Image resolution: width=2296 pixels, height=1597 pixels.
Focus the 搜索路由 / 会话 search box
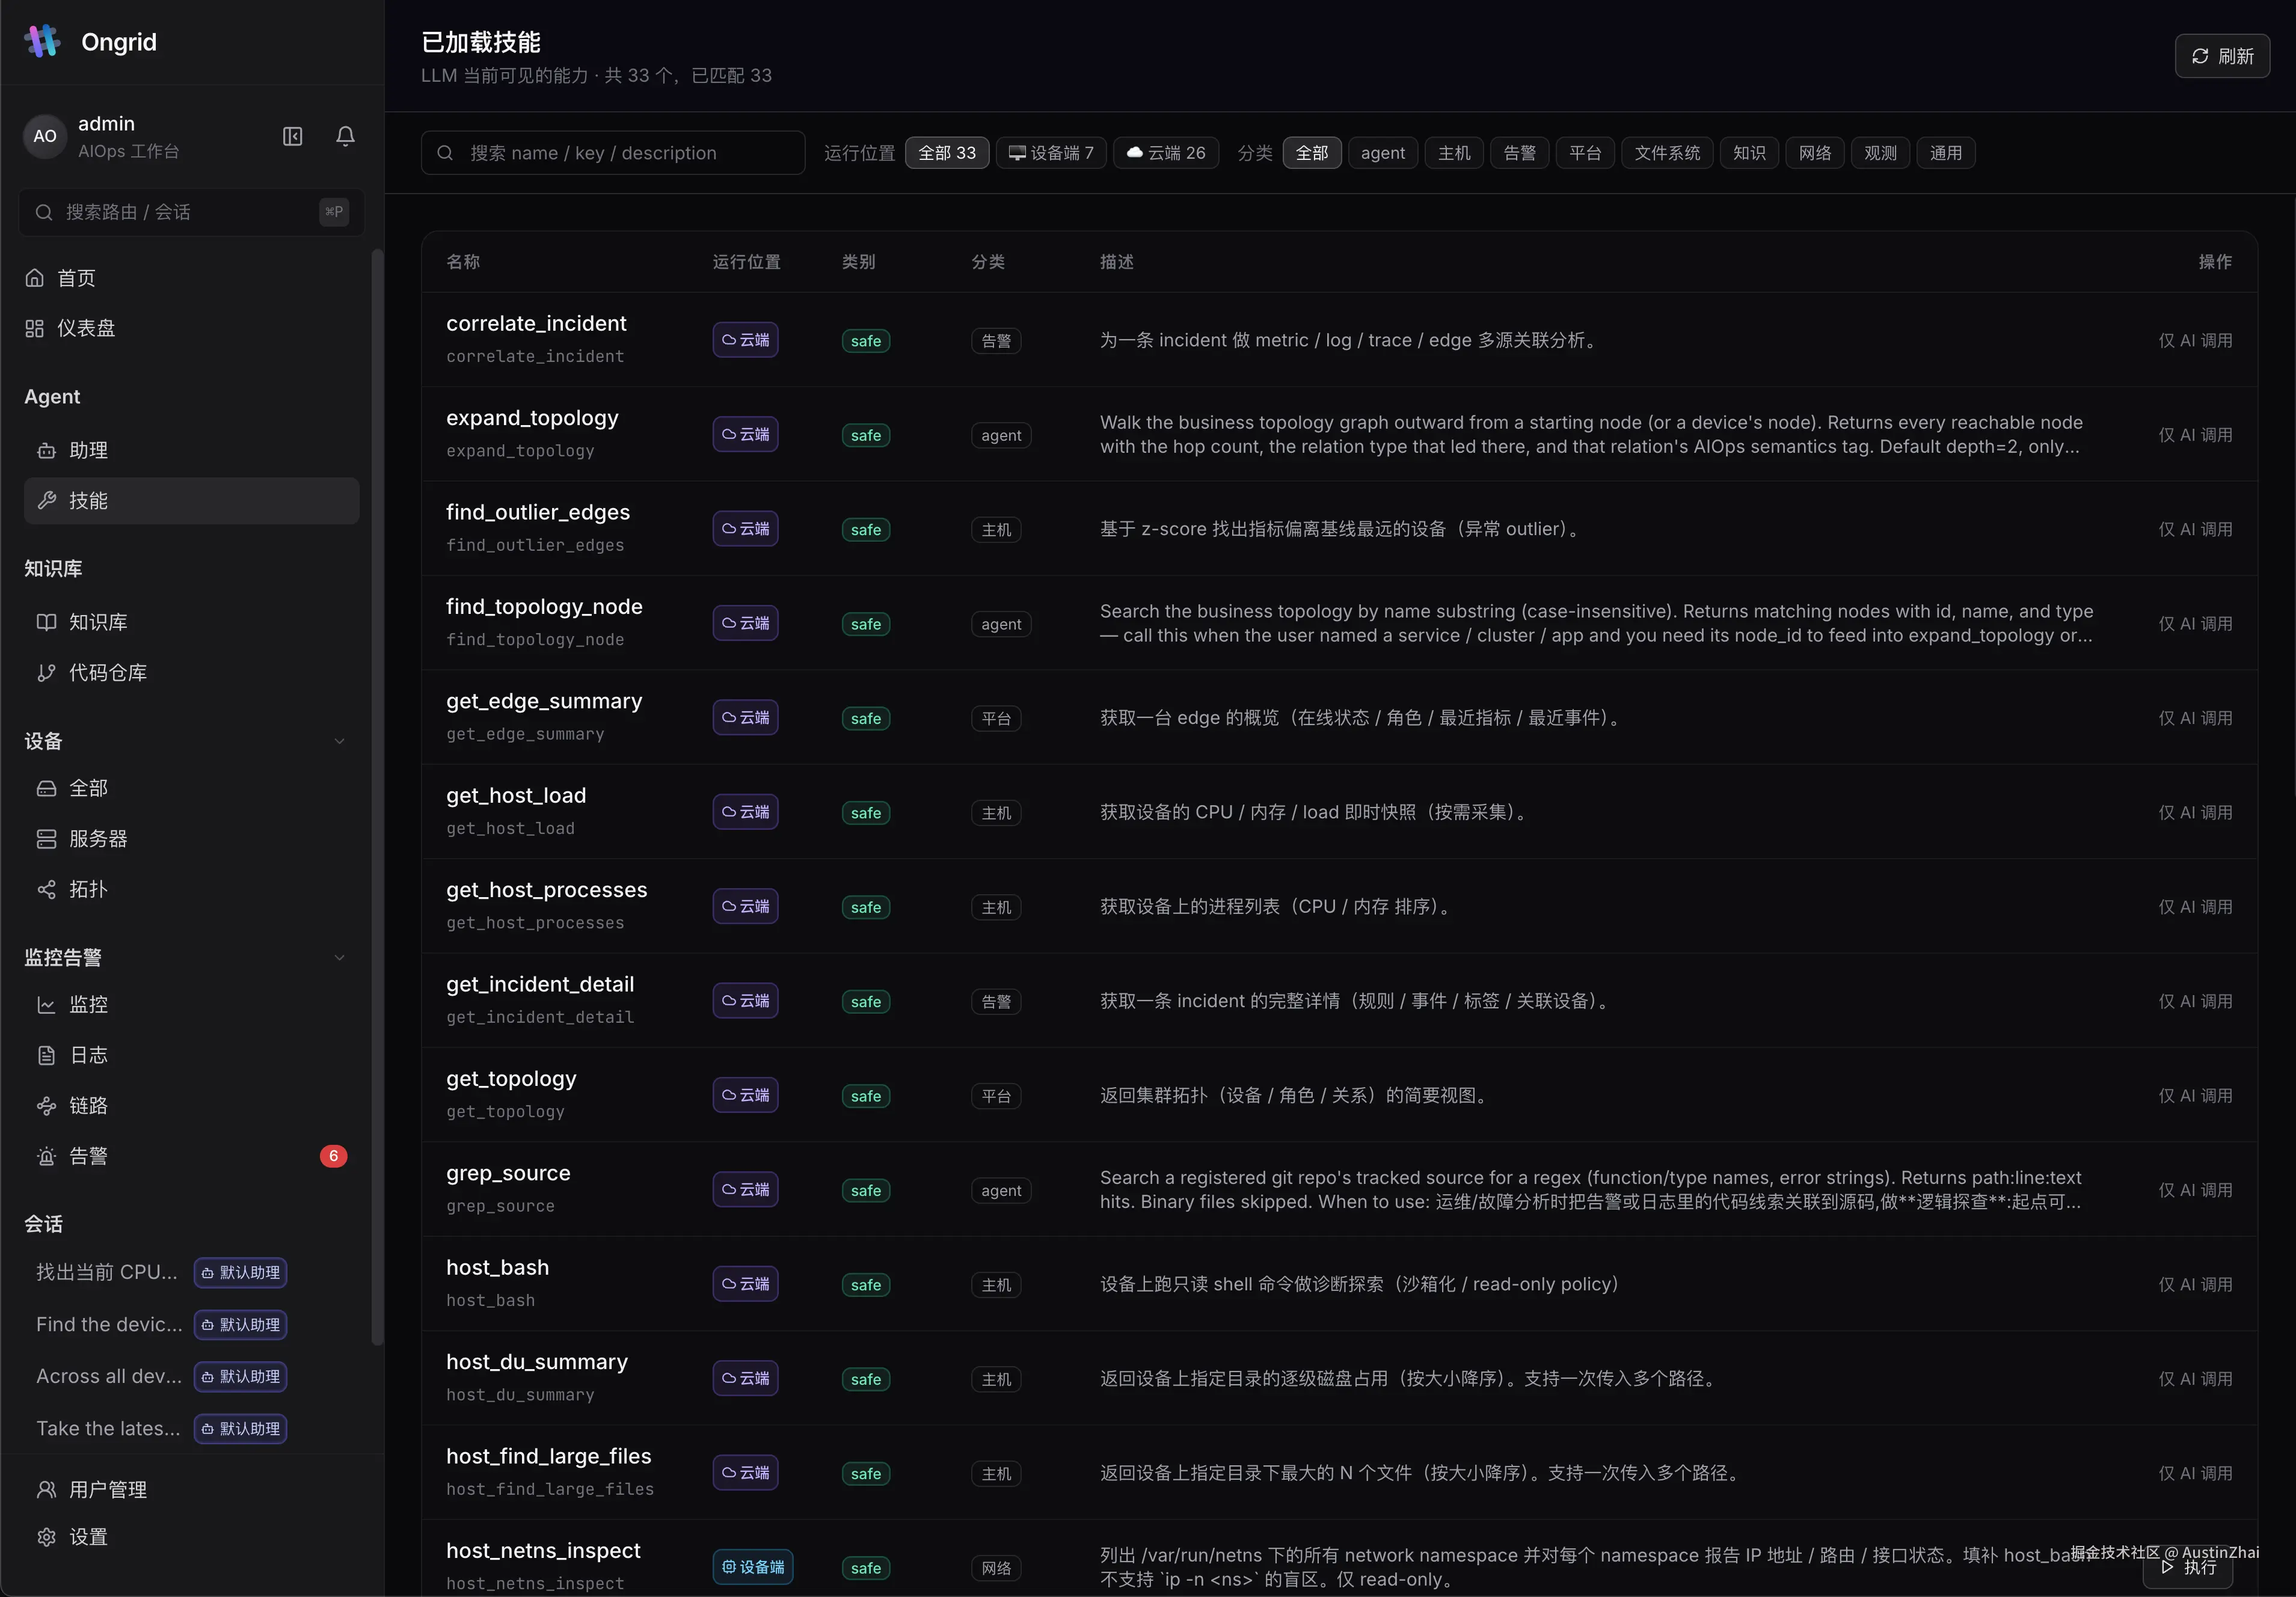tap(191, 212)
